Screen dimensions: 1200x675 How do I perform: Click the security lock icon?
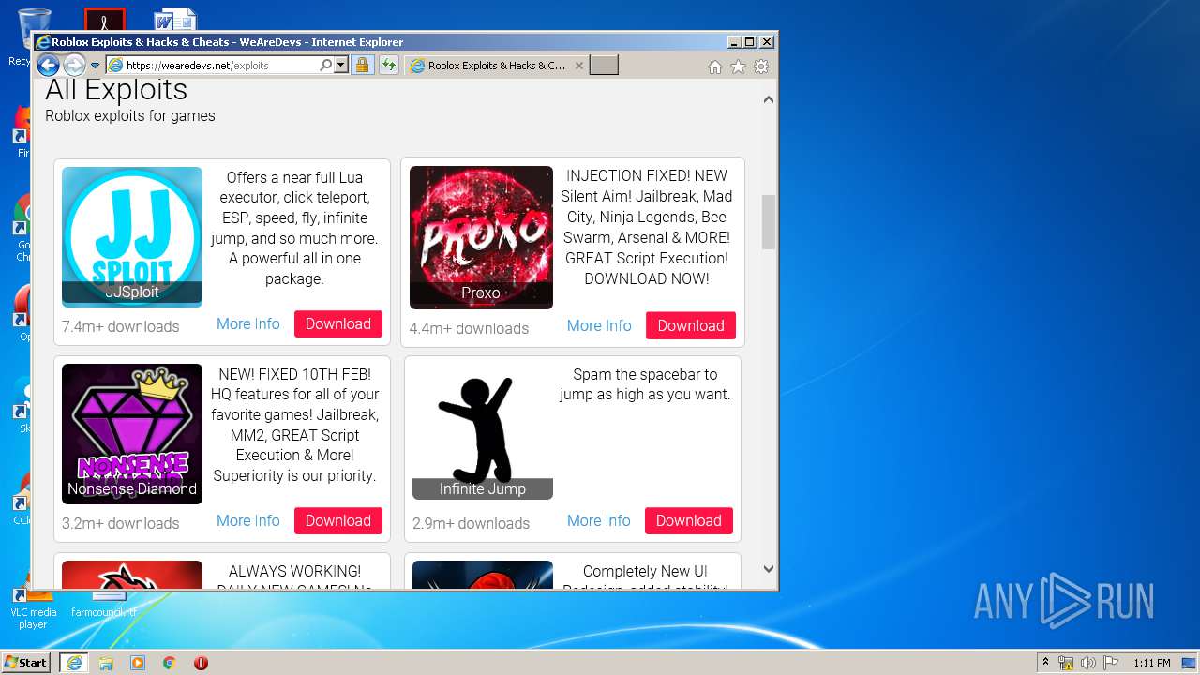coord(362,66)
